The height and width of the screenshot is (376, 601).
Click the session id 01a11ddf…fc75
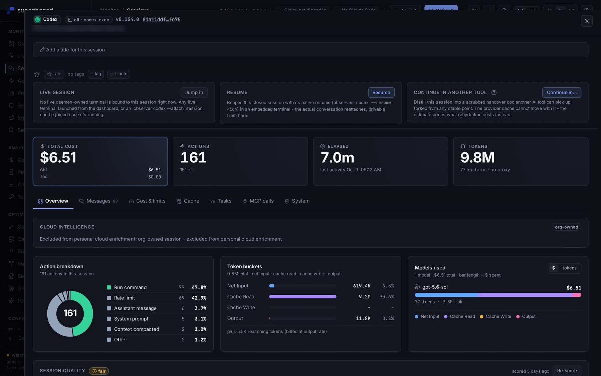tap(161, 20)
